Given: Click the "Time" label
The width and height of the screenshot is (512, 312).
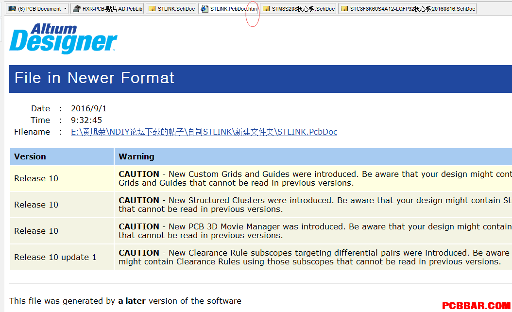Looking at the screenshot, I should (x=40, y=120).
